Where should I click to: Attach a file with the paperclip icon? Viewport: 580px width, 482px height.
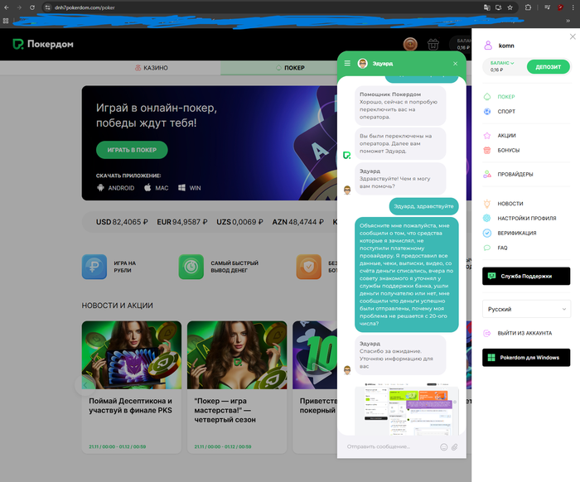click(455, 447)
